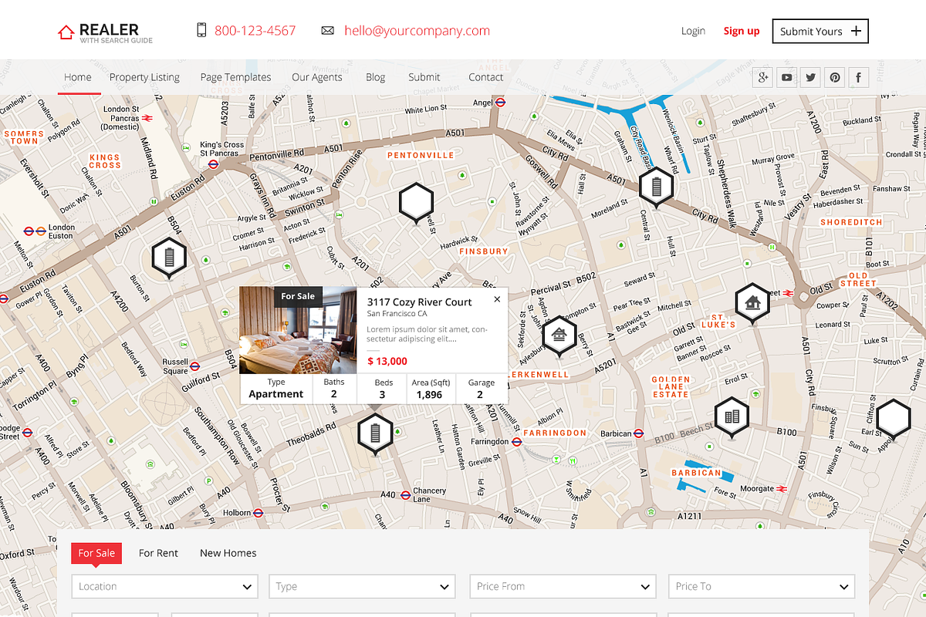Open the Property Listing menu
Viewport: 926px width, 617px height.
(x=144, y=77)
